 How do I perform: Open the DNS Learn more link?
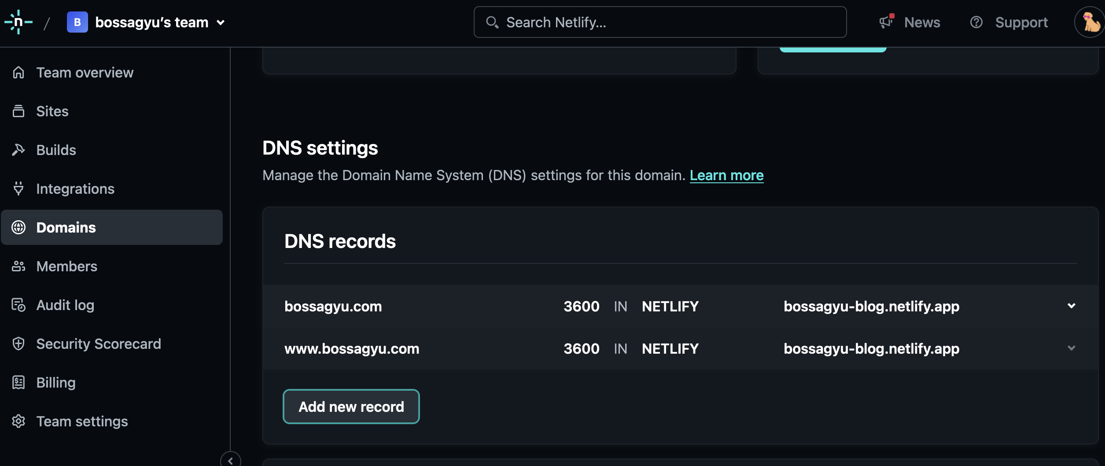pyautogui.click(x=726, y=175)
